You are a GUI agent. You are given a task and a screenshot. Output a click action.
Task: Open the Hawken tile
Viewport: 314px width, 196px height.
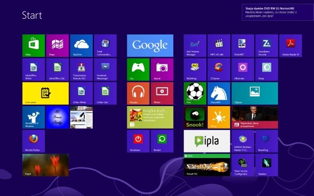click(266, 165)
